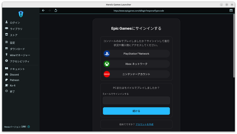Click the blue 続ける button
The image size is (237, 134).
point(136,111)
